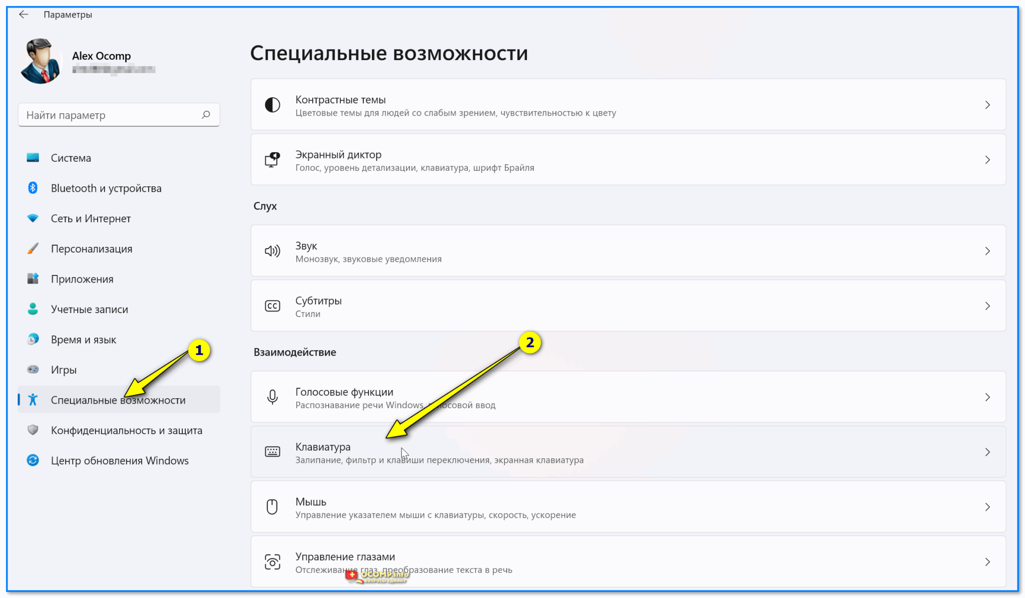1025x598 pixels.
Task: Click the paintbrush Персонализация icon
Action: (33, 248)
